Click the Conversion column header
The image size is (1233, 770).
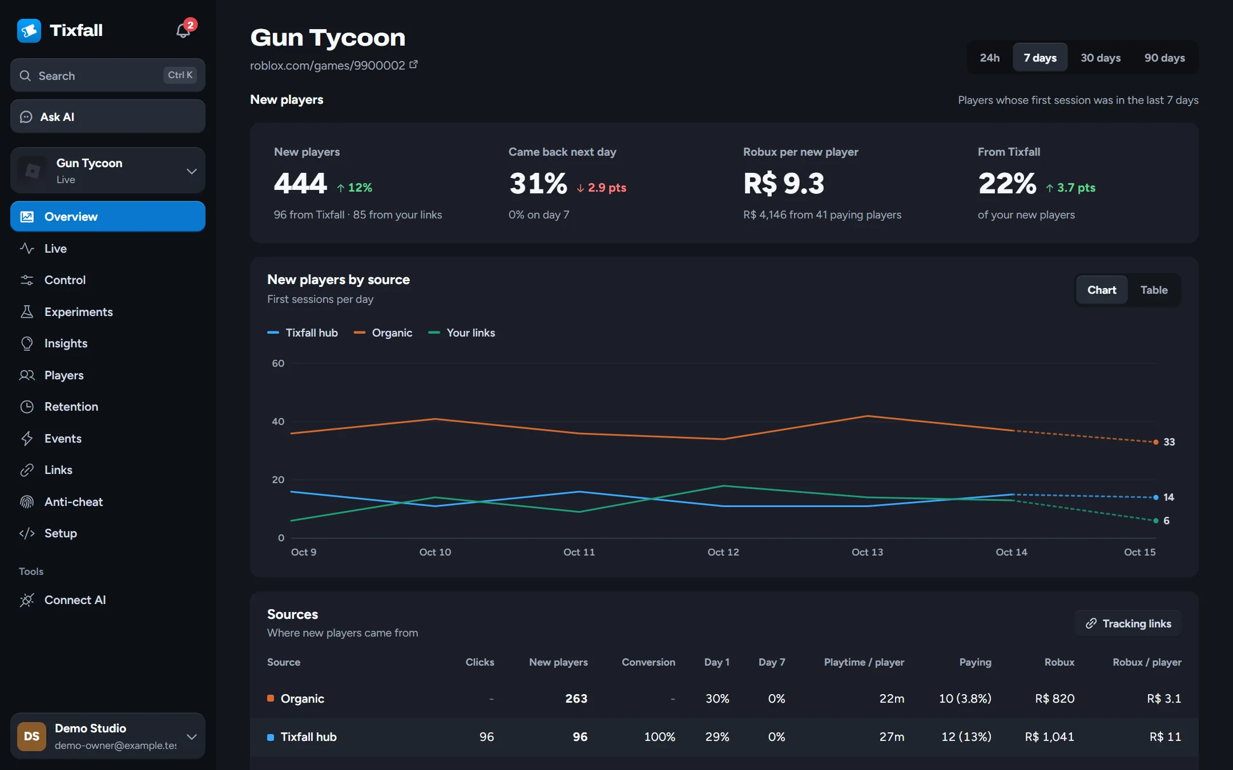tap(648, 662)
